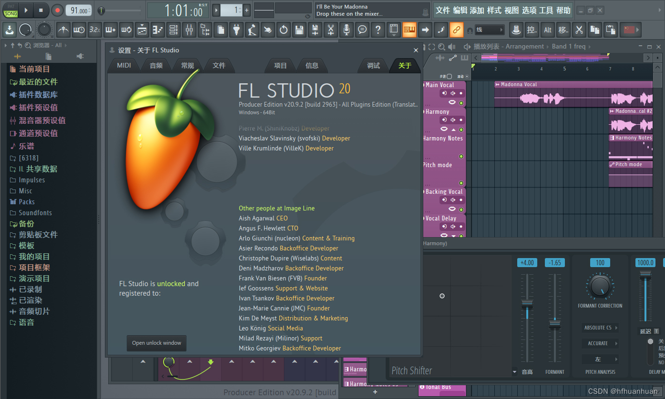Click the microphone recording icon
This screenshot has width=665, height=399.
point(347,30)
